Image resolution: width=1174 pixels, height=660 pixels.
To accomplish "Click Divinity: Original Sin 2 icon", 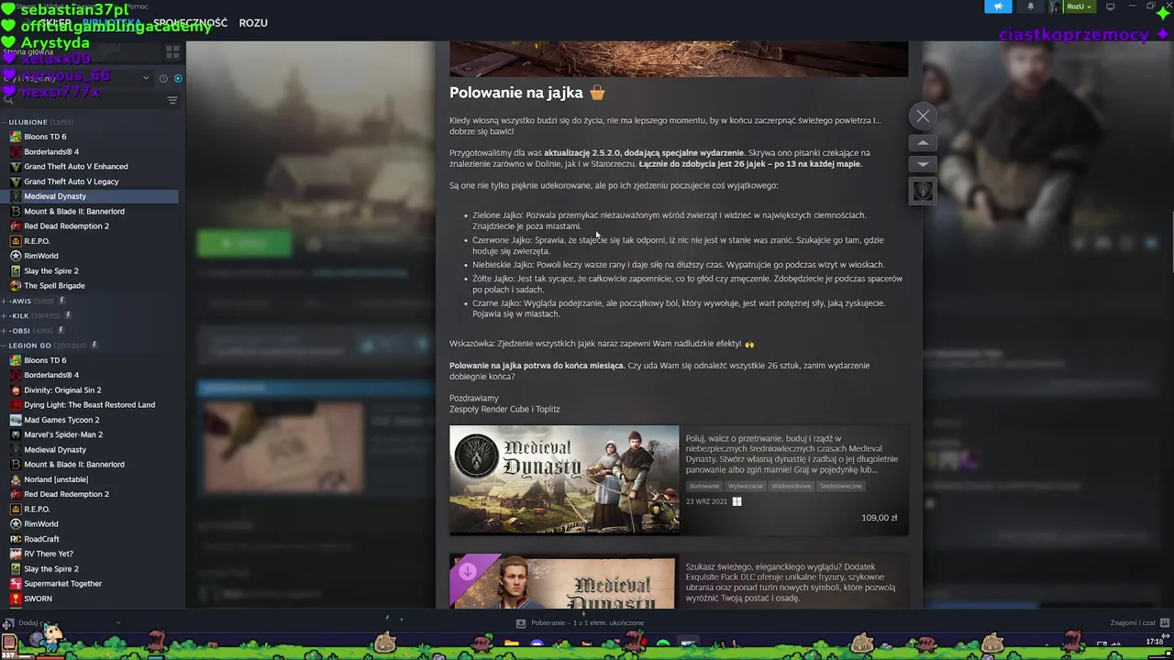I will pyautogui.click(x=16, y=390).
